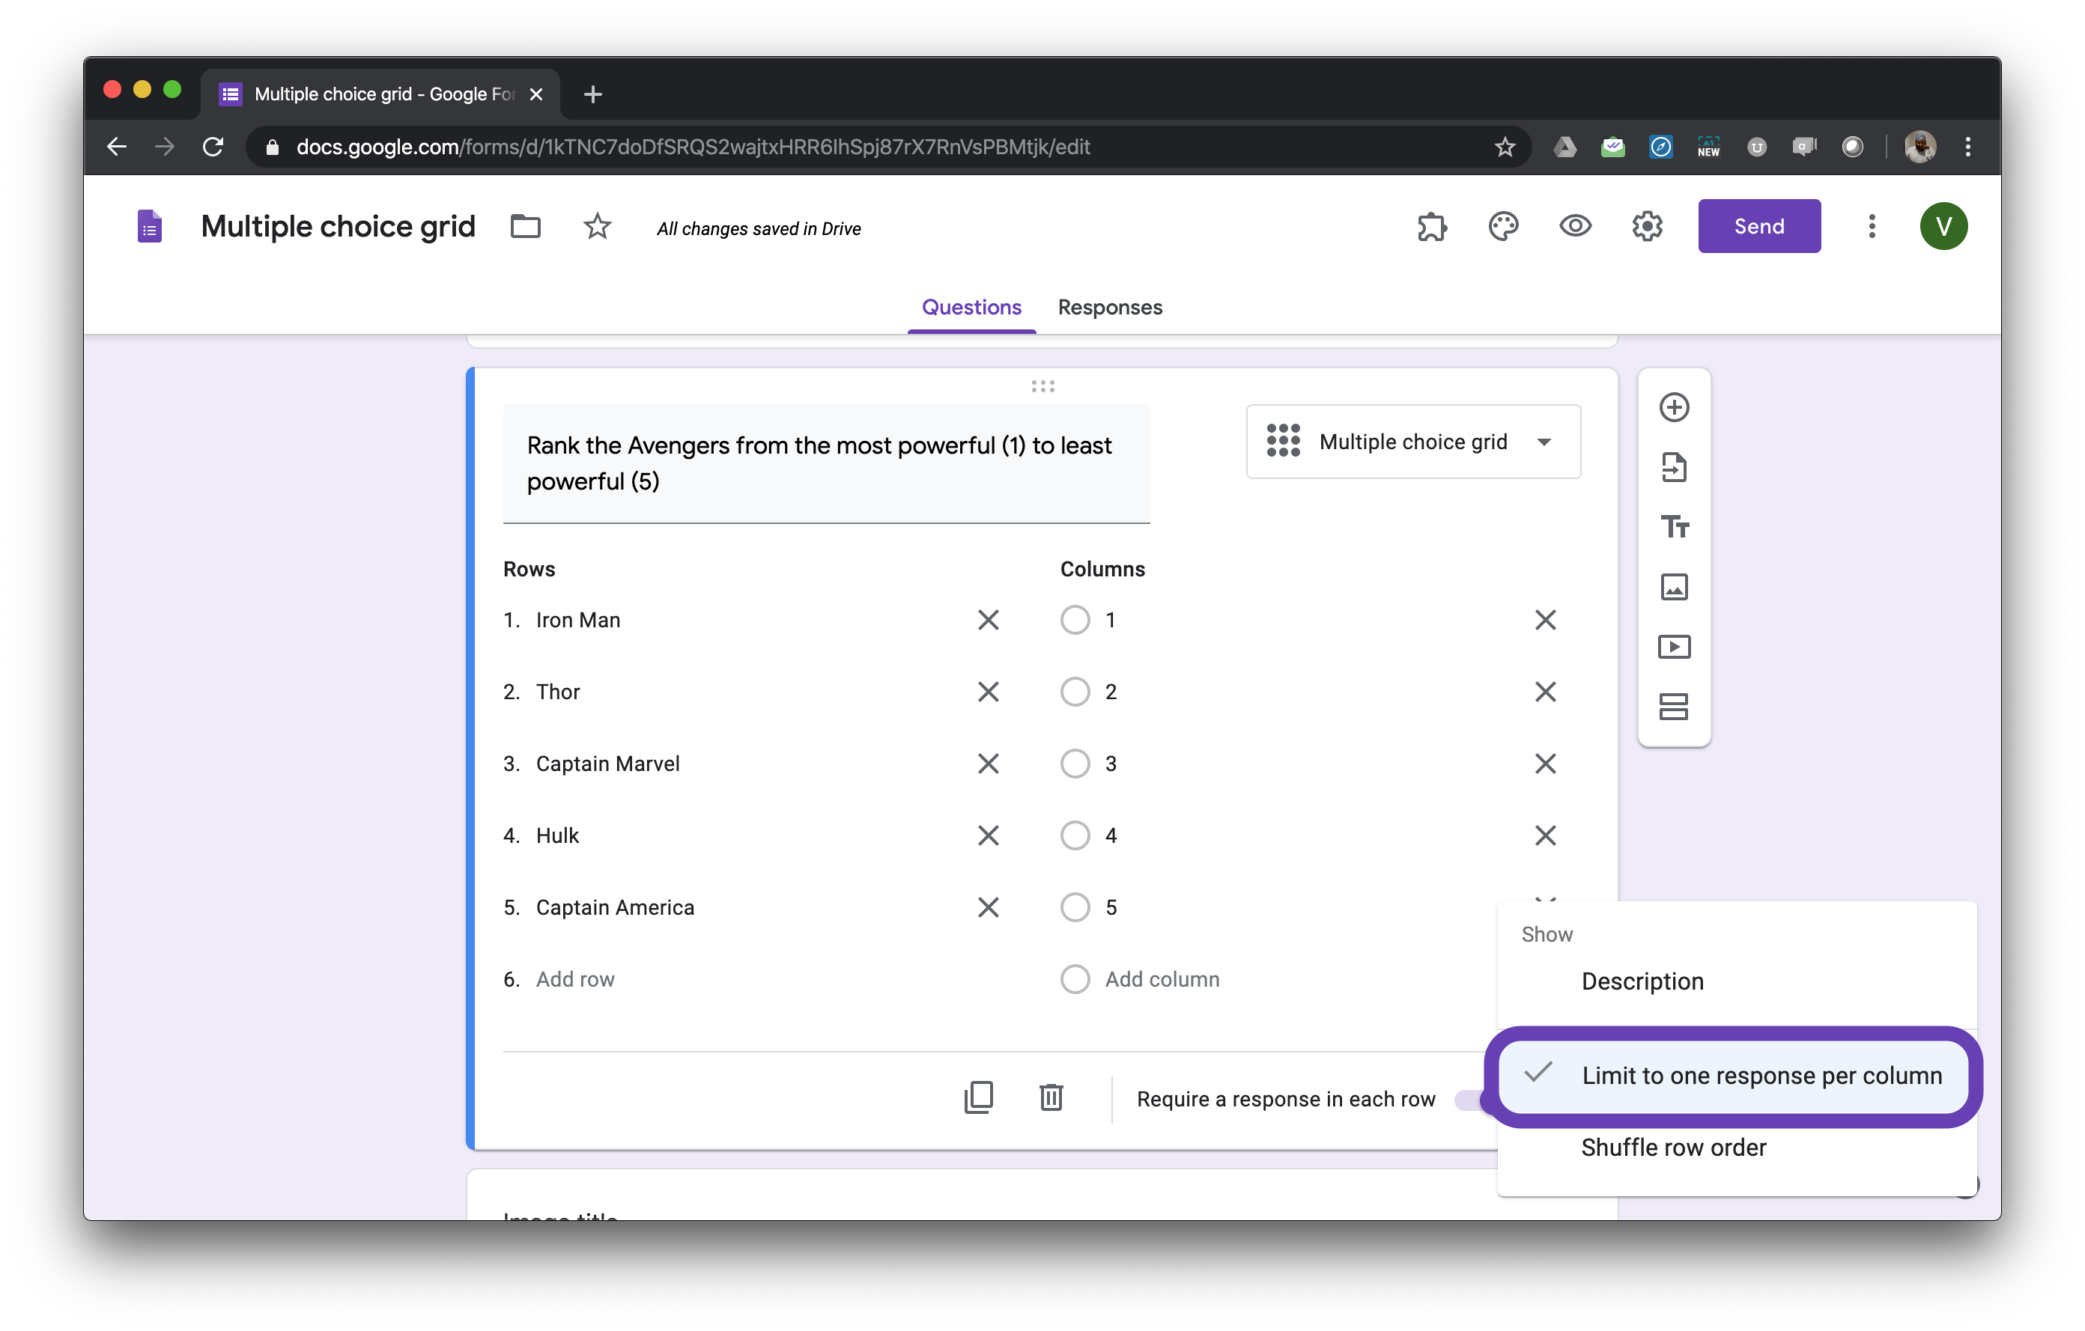Click the customize theme palette icon

tap(1505, 228)
